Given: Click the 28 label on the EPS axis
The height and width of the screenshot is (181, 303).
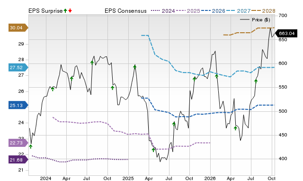Looking at the screenshot, I should coord(21,60).
